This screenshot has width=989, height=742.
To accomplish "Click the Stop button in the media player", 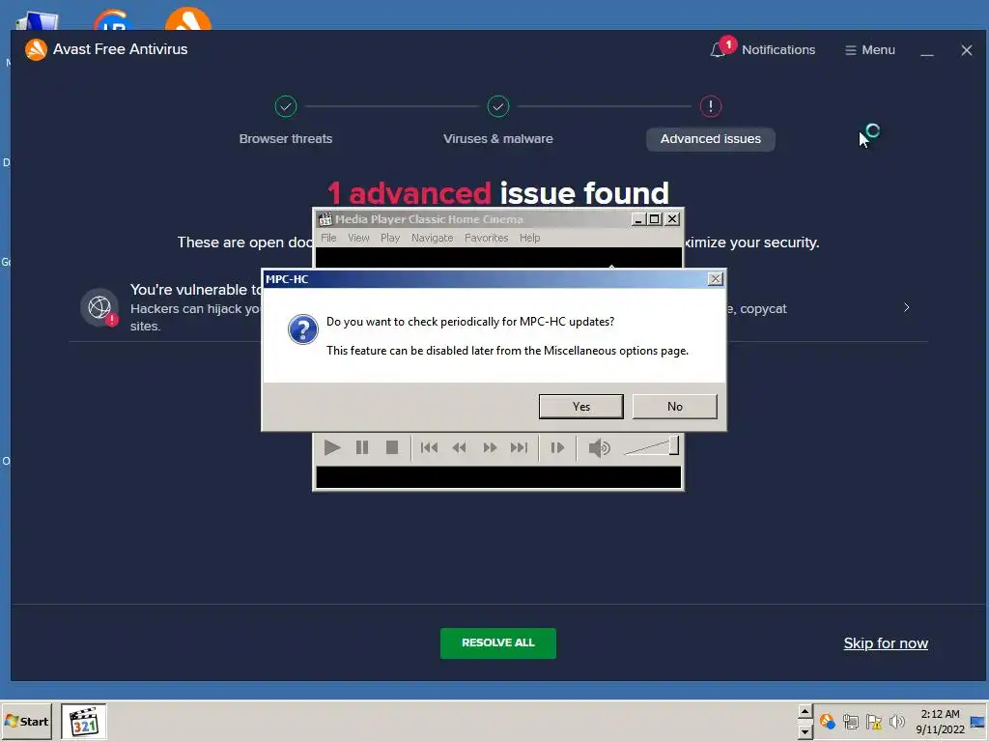I will (392, 448).
